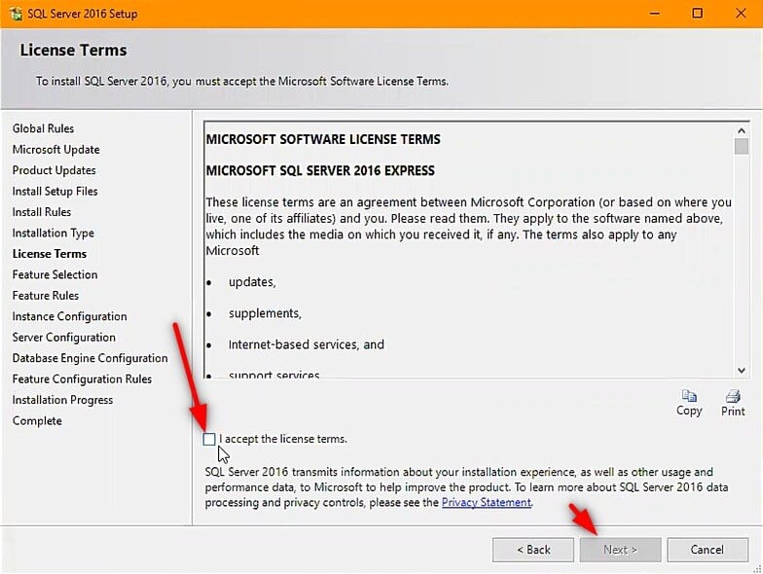Click the license text scrollbar thumb
This screenshot has width=763, height=574.
(742, 146)
